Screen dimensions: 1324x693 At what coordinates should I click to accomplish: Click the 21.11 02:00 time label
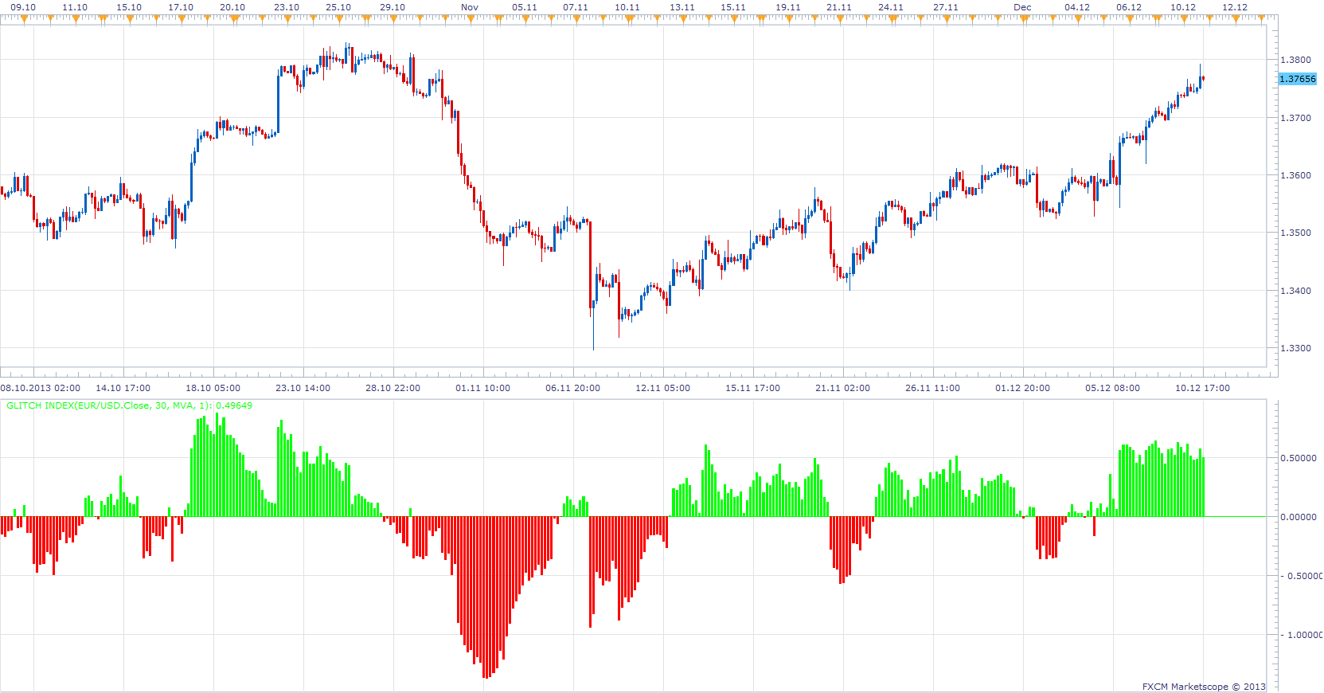click(842, 388)
